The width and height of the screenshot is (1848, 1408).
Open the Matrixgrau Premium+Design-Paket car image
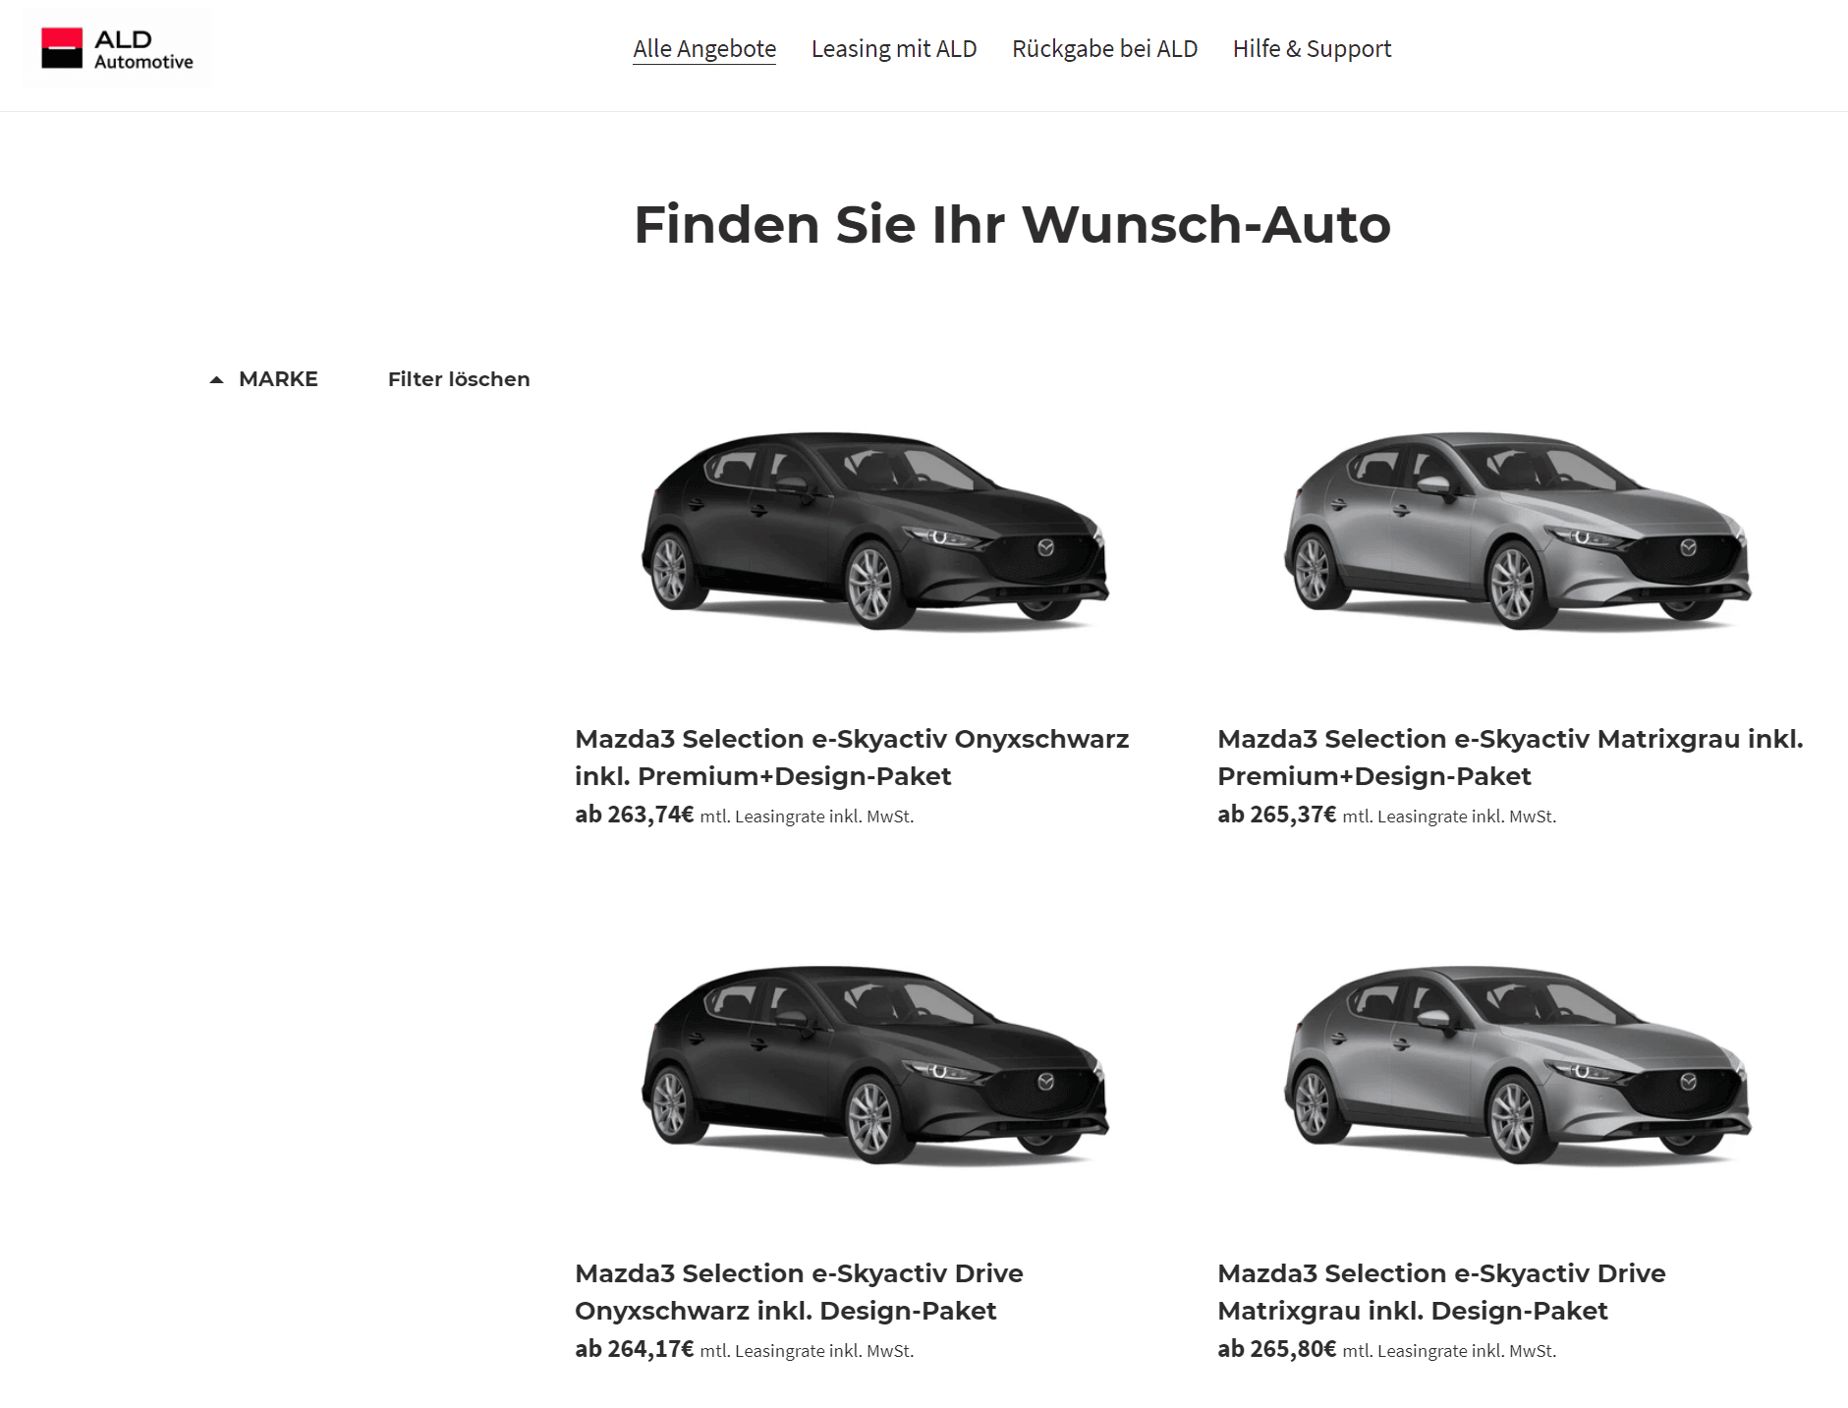click(x=1518, y=531)
